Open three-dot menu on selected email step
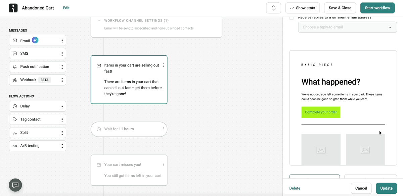Image resolution: width=403 pixels, height=196 pixels. (164, 65)
